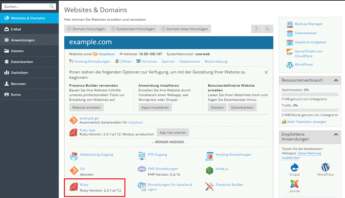Open the Joomla application icon
This screenshot has height=198, width=345.
[294, 184]
